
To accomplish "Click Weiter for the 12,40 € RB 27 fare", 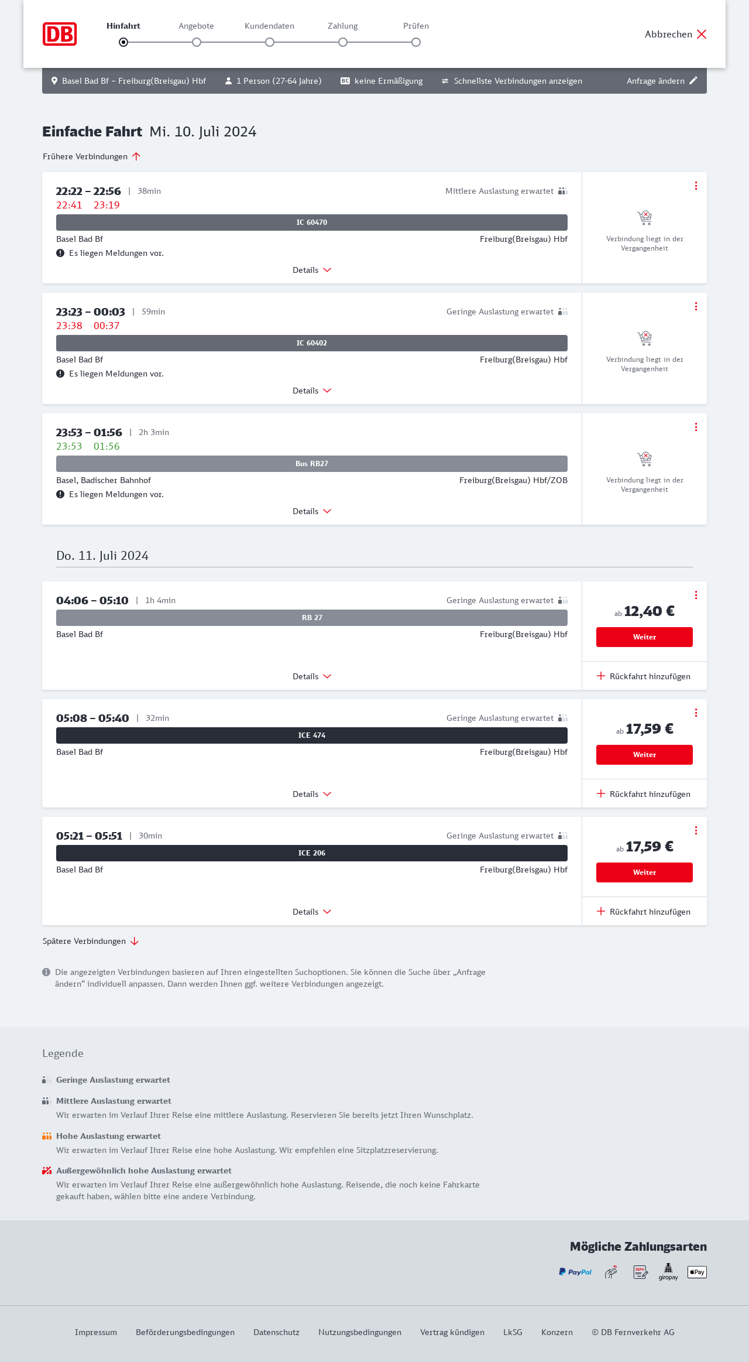I will [x=644, y=637].
